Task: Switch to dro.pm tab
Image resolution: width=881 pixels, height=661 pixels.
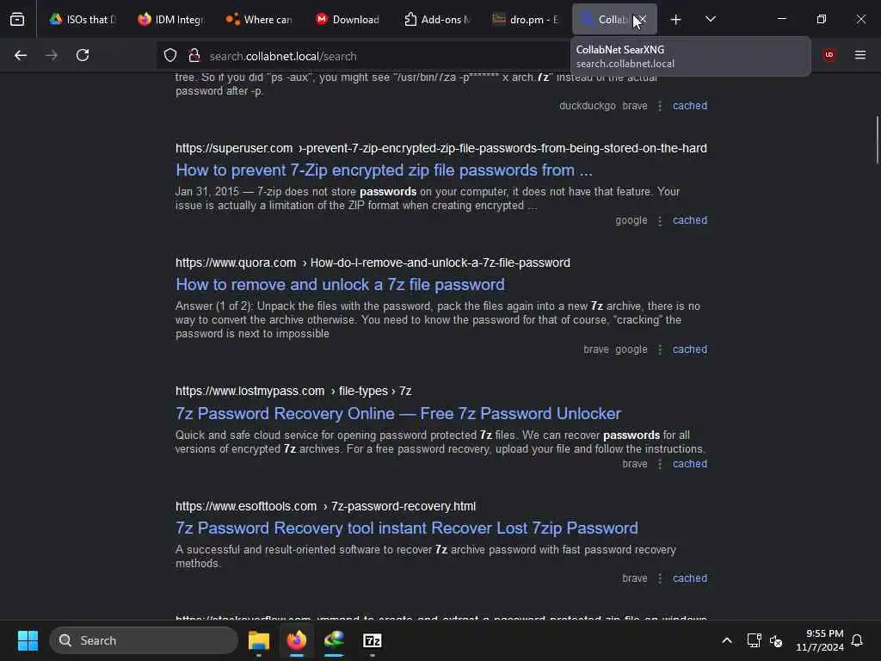Action: click(525, 20)
